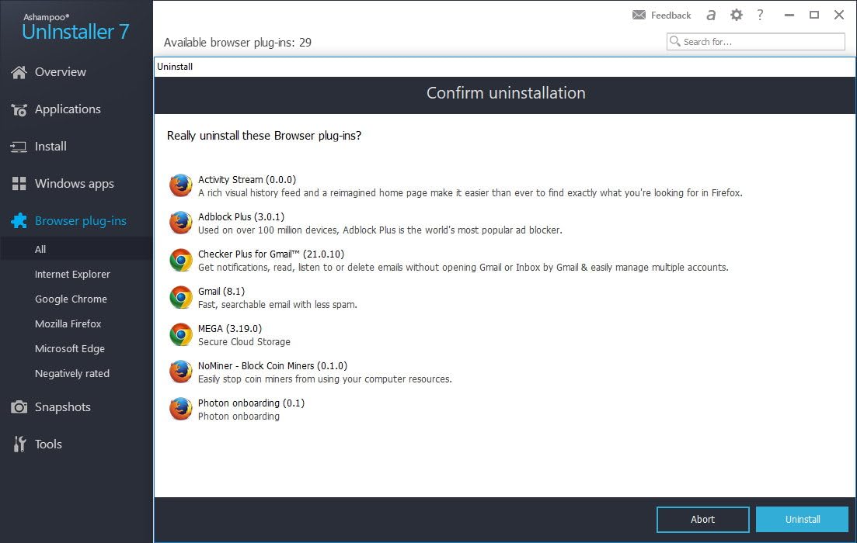
Task: Click the search magnifier icon
Action: [675, 41]
